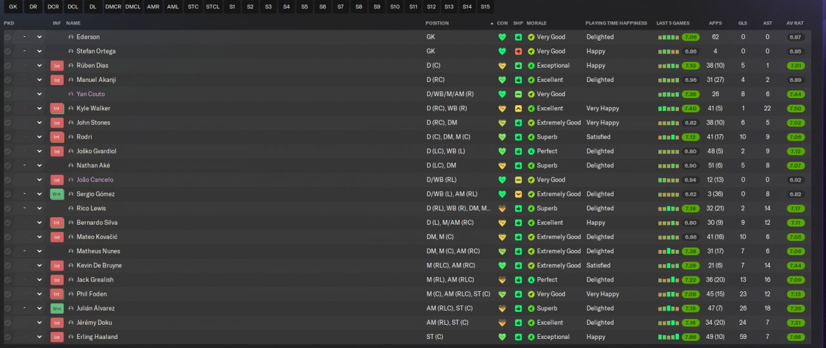
Task: Click Bernardo Silva's morale icon
Action: click(531, 223)
